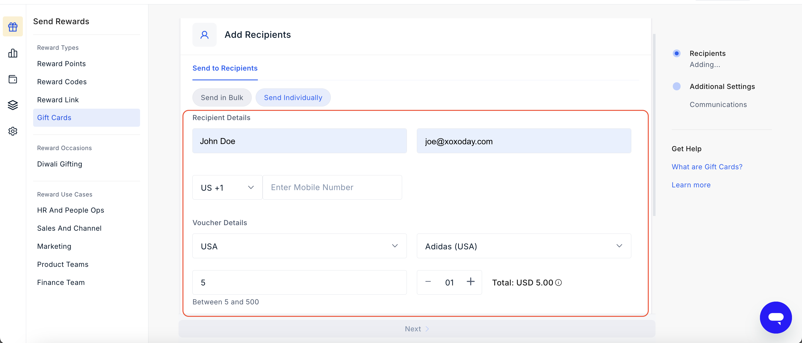This screenshot has width=802, height=343.
Task: Open Reward Points in sidebar
Action: click(61, 64)
